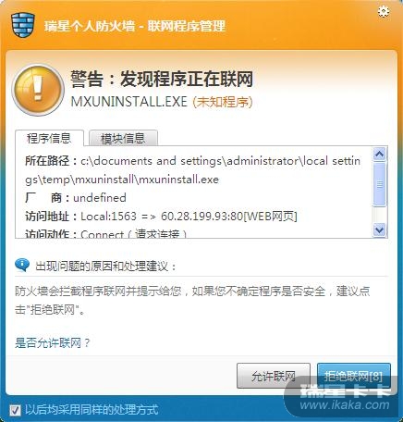Open the settings gear icon in title bar

(384, 11)
